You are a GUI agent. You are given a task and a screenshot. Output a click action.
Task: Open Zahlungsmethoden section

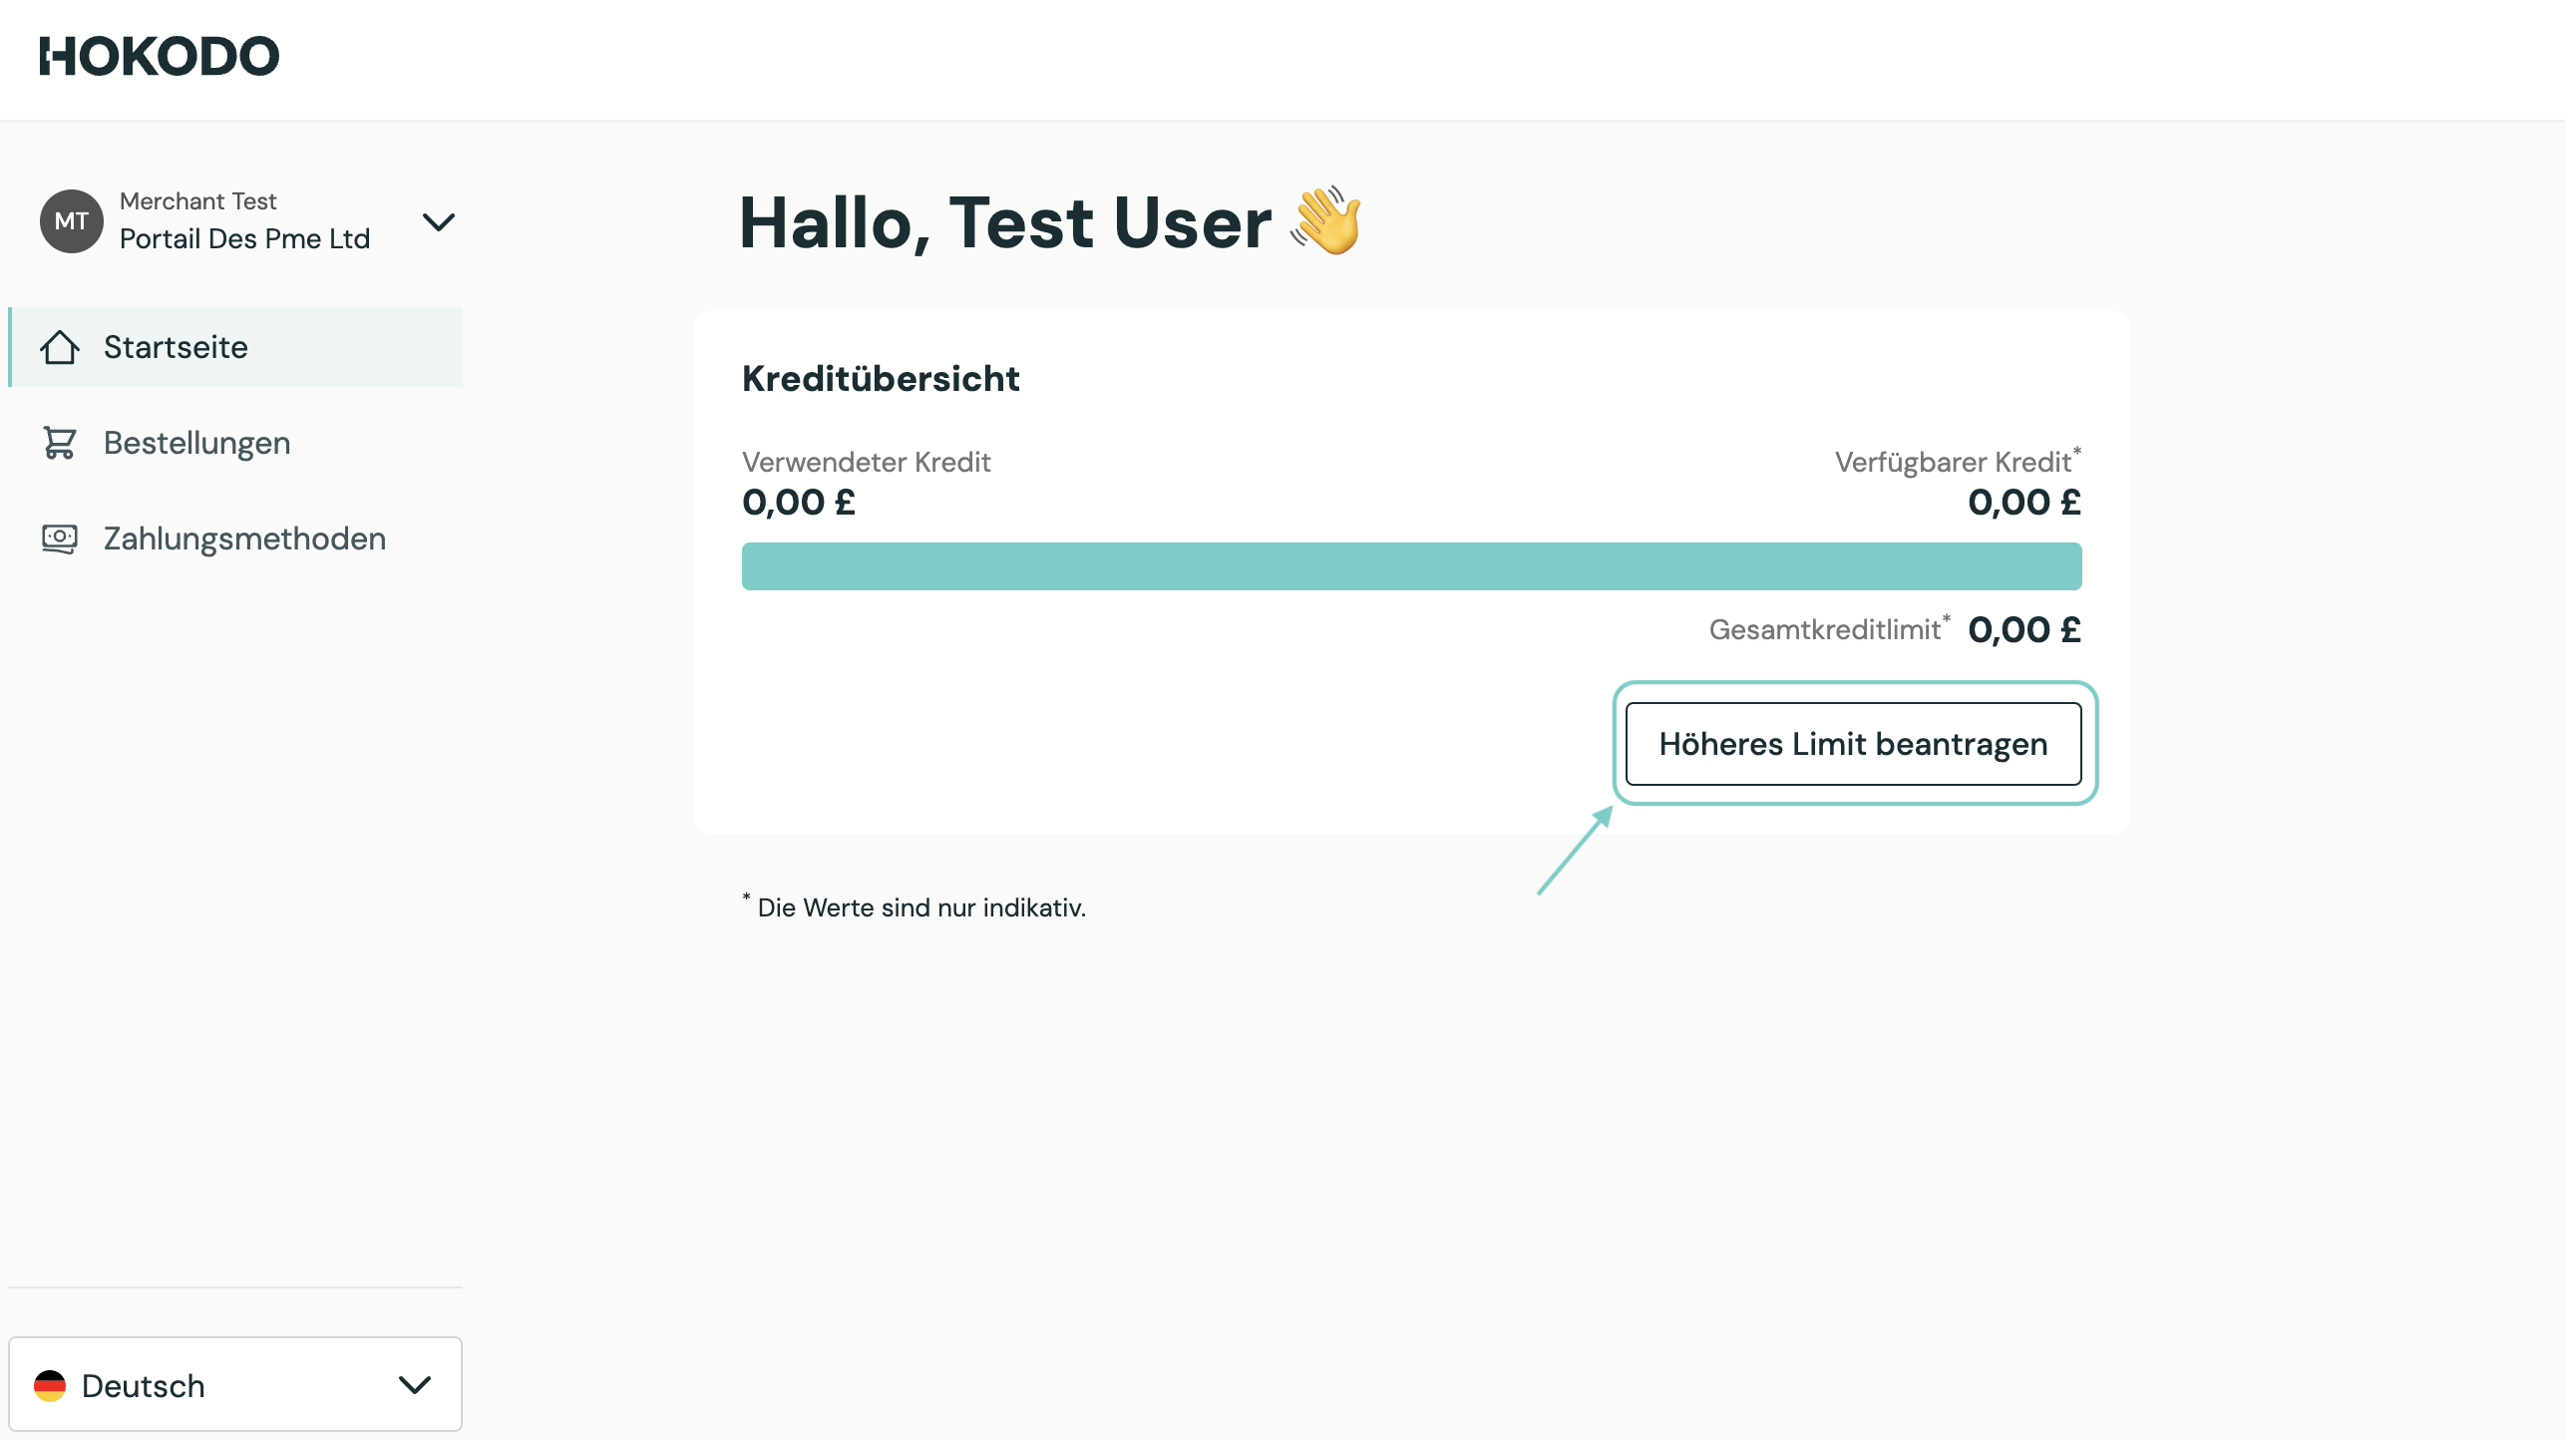(244, 539)
